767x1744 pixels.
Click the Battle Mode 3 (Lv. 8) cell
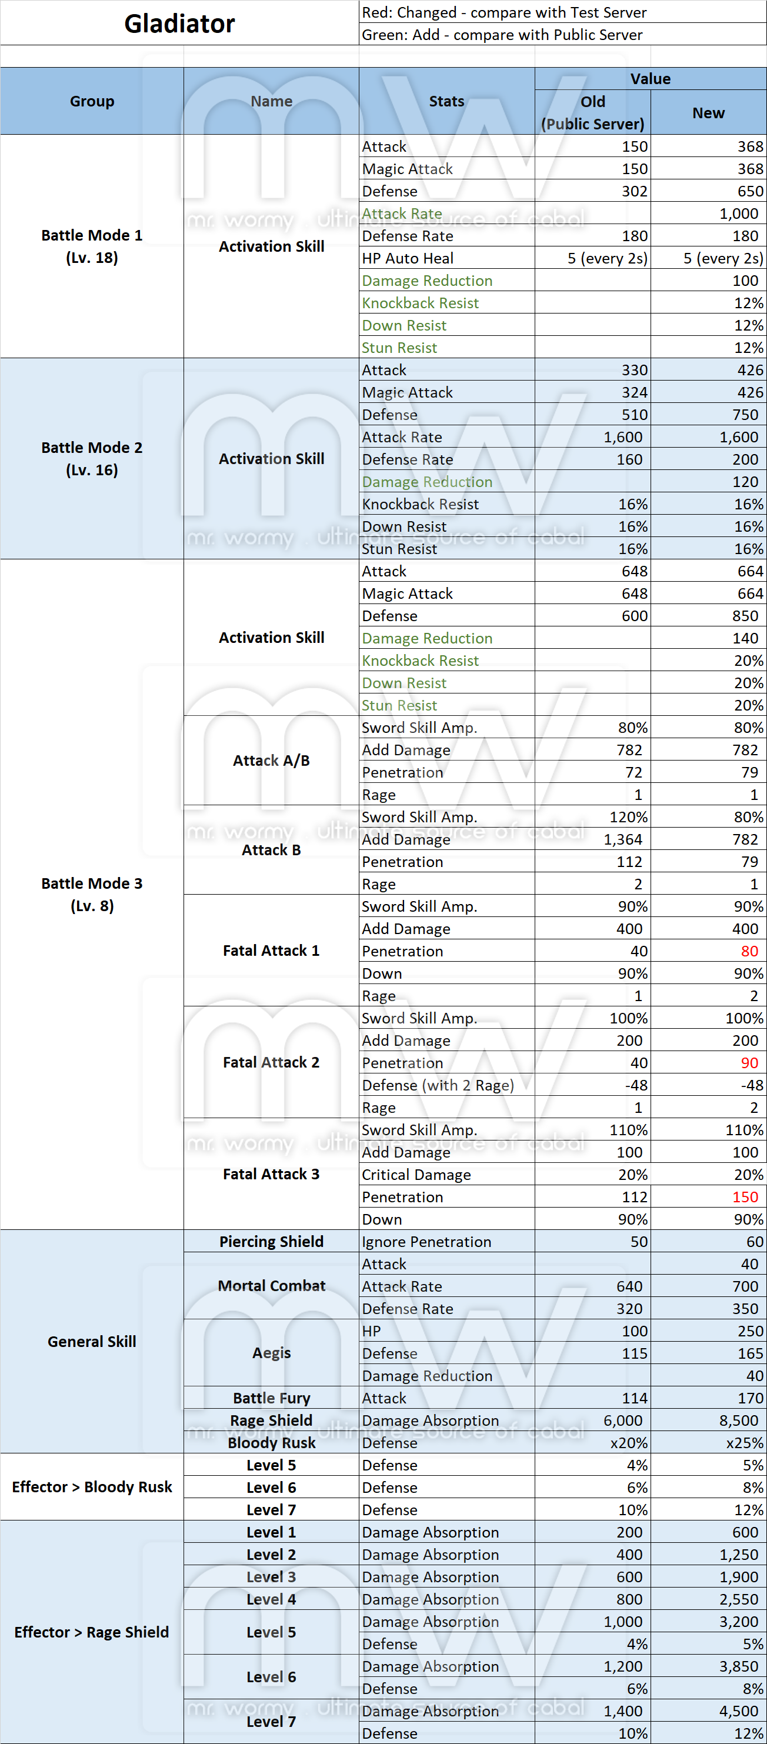pyautogui.click(x=92, y=893)
